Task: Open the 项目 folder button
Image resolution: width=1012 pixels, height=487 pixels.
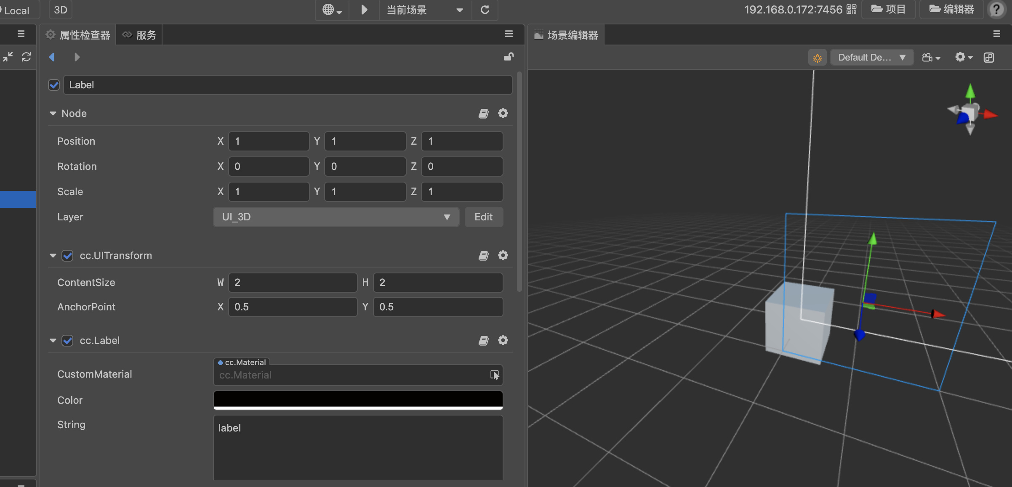Action: coord(888,10)
